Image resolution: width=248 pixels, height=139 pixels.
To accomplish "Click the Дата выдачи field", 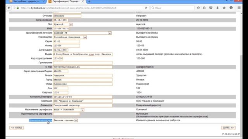I will pyautogui.click(x=60, y=50).
